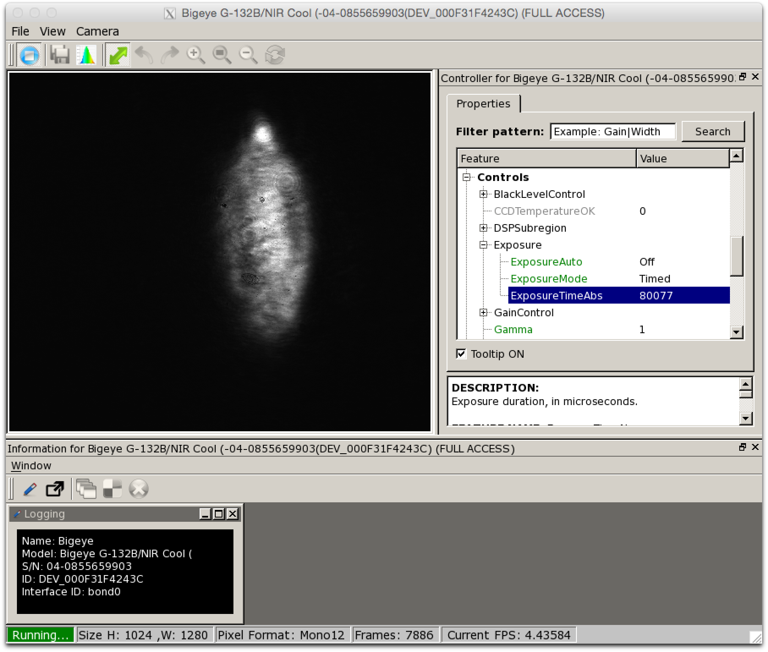Toggle the fit-to-window green arrow icon
The width and height of the screenshot is (768, 652).
click(118, 55)
